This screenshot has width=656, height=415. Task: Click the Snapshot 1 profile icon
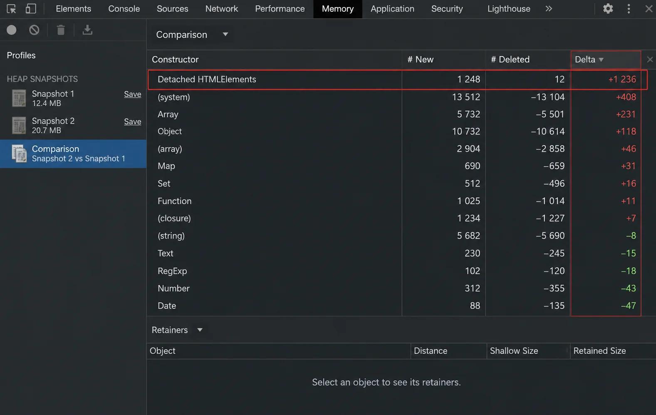pos(19,98)
